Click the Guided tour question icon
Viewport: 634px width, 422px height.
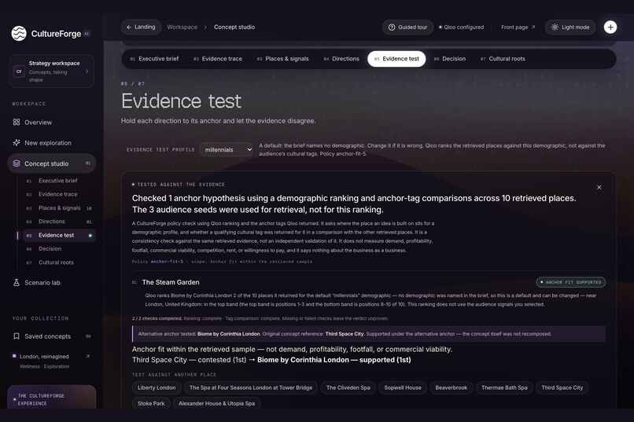click(392, 27)
